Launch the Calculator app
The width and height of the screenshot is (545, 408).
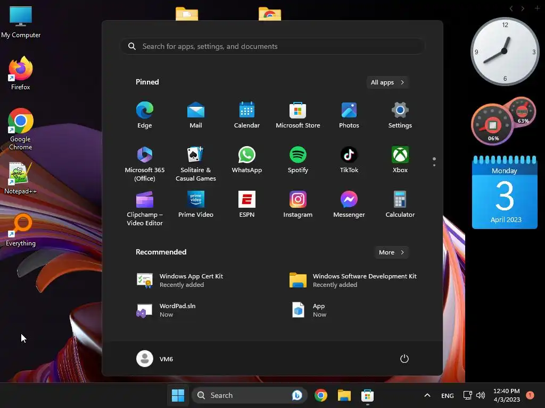(400, 205)
